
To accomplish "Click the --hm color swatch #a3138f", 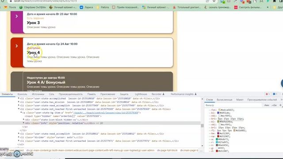I will pyautogui.click(x=218, y=133).
